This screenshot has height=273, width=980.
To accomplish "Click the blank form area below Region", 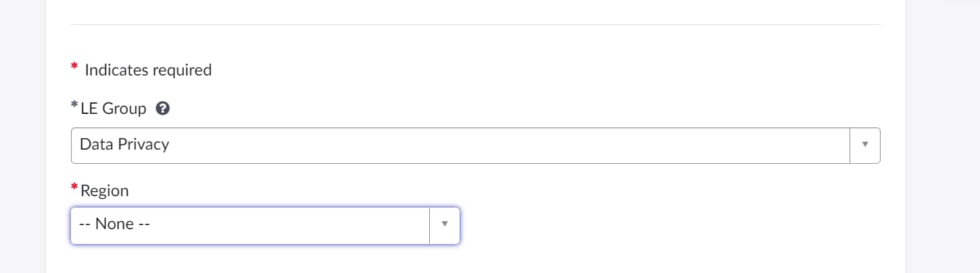I will [475, 260].
